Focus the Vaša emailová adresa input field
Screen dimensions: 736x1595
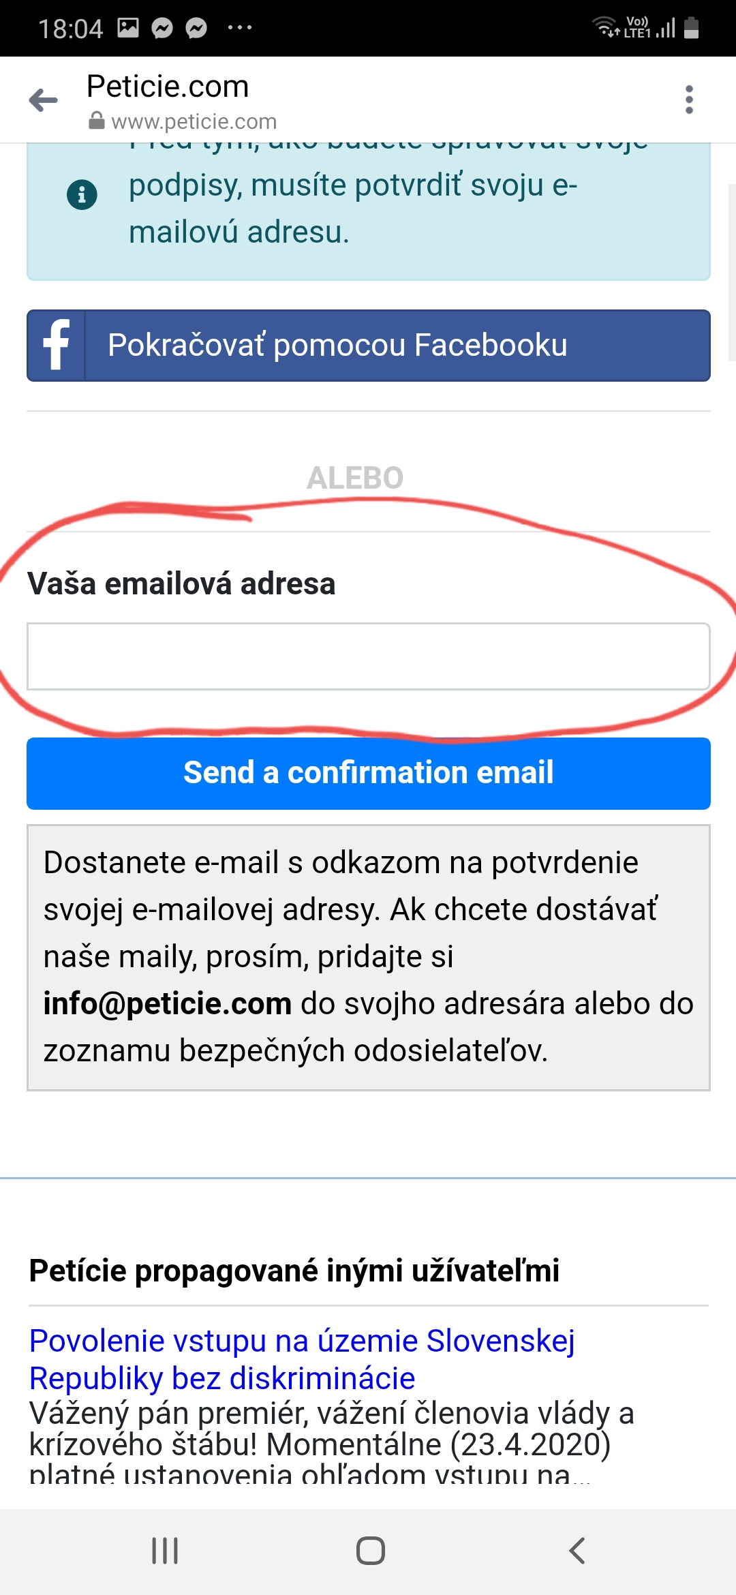tap(369, 656)
